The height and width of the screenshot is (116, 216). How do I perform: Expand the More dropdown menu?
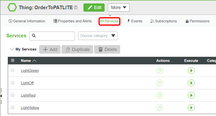pos(119,8)
